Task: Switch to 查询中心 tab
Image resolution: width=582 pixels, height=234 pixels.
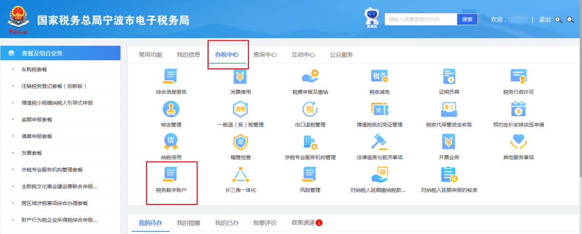Action: pyautogui.click(x=265, y=55)
